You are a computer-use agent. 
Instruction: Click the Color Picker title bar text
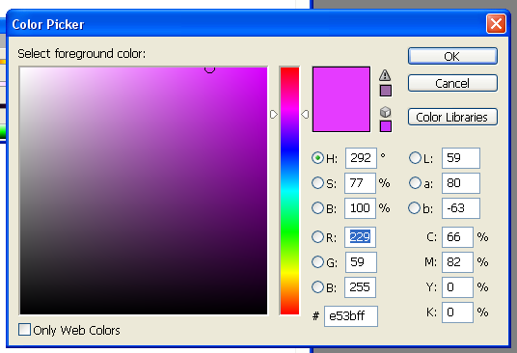(x=48, y=24)
